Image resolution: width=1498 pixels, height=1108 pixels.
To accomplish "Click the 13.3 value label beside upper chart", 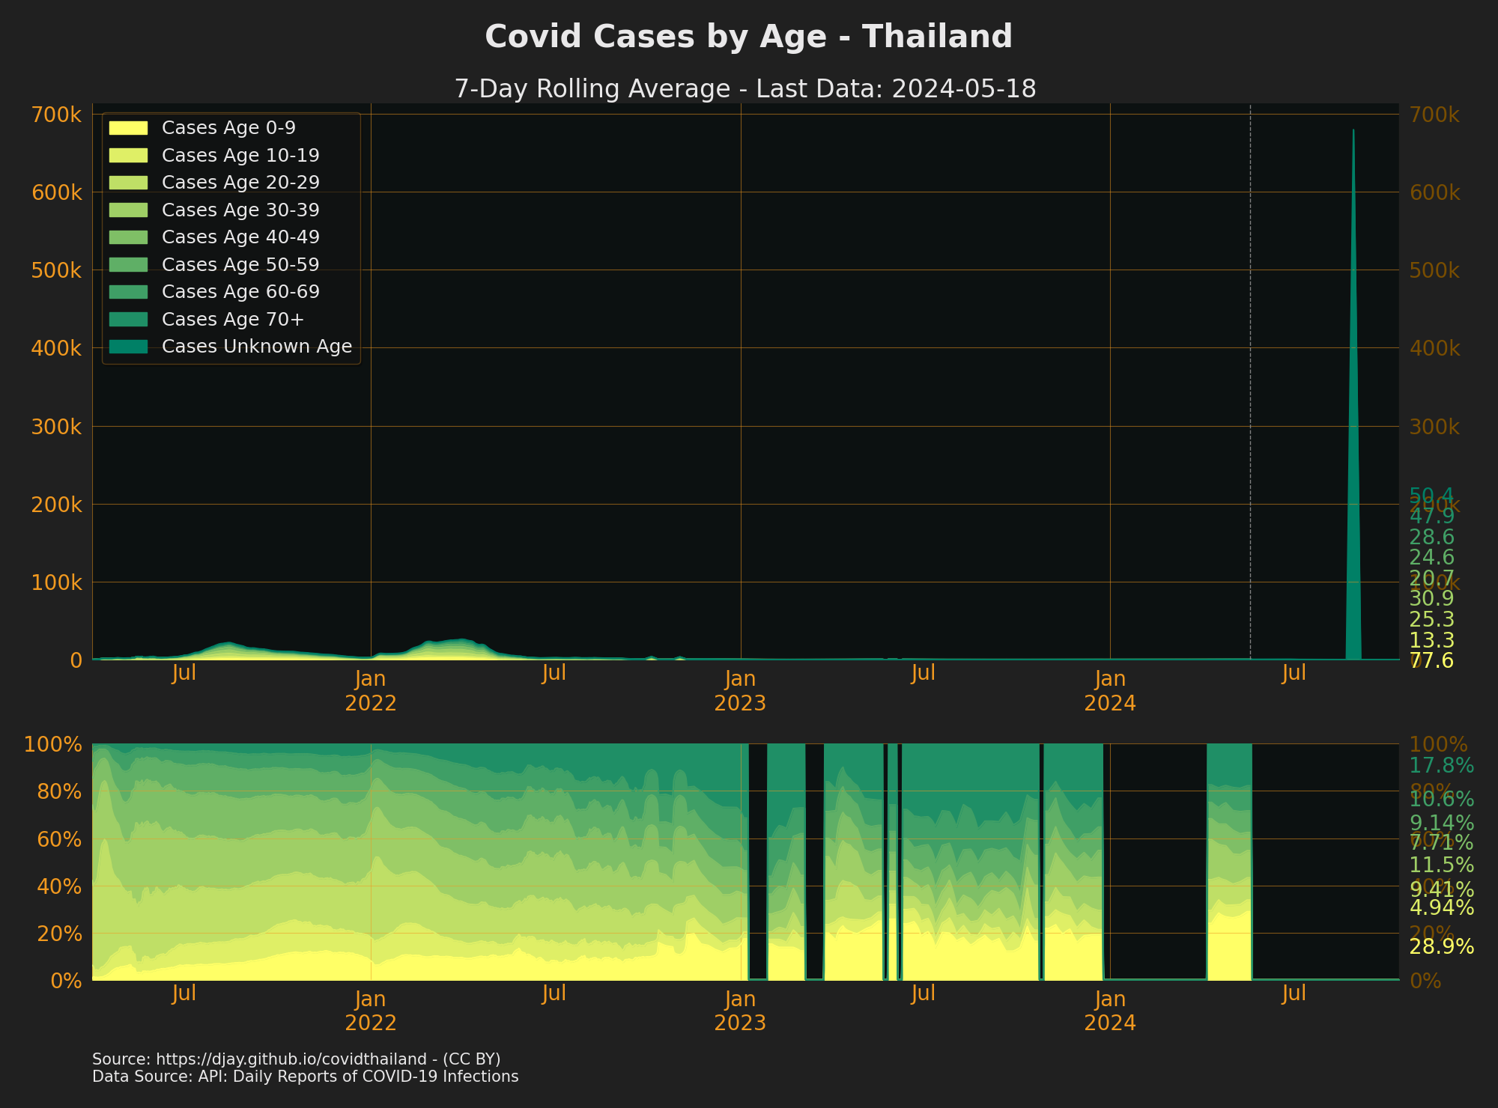I will click(x=1431, y=641).
